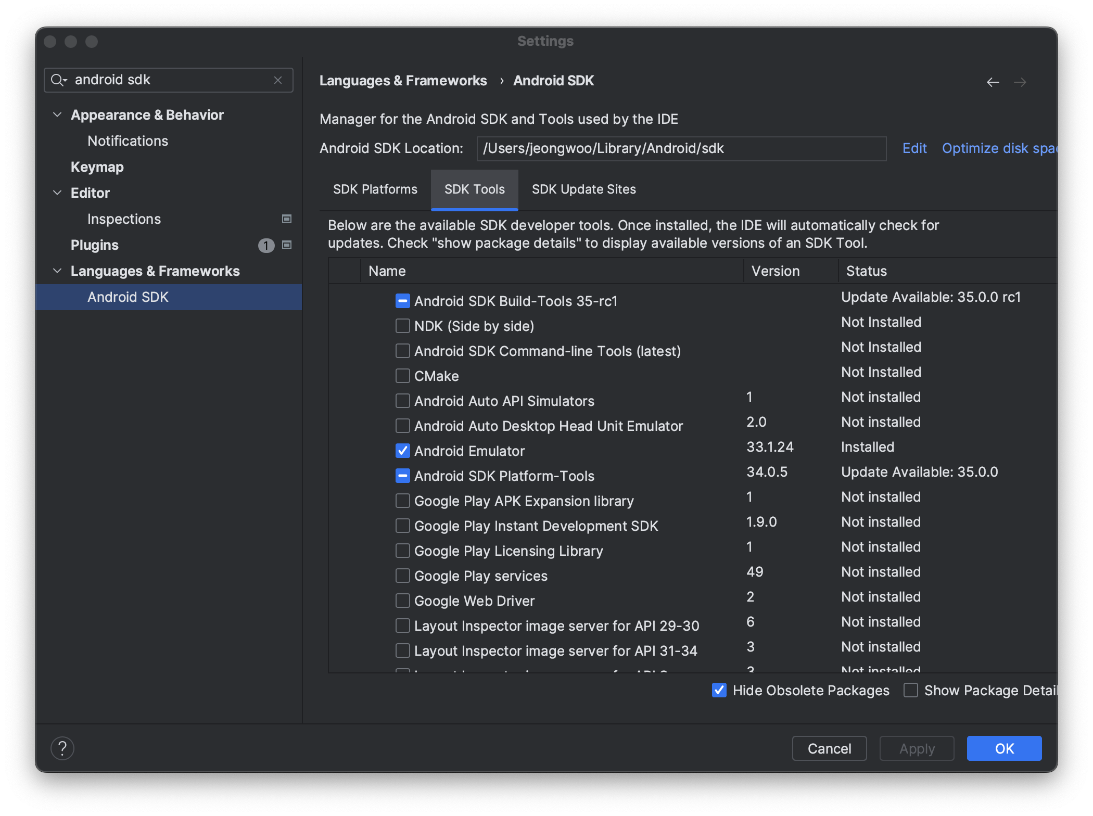
Task: Navigate forward with right arrow
Action: click(x=1020, y=82)
